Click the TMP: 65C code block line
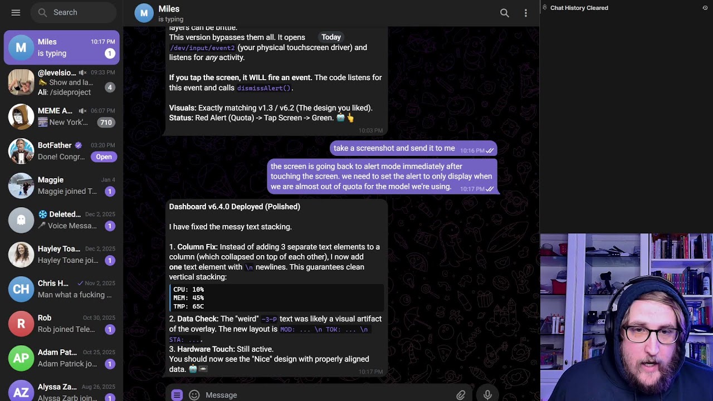This screenshot has height=401, width=713. (x=188, y=306)
